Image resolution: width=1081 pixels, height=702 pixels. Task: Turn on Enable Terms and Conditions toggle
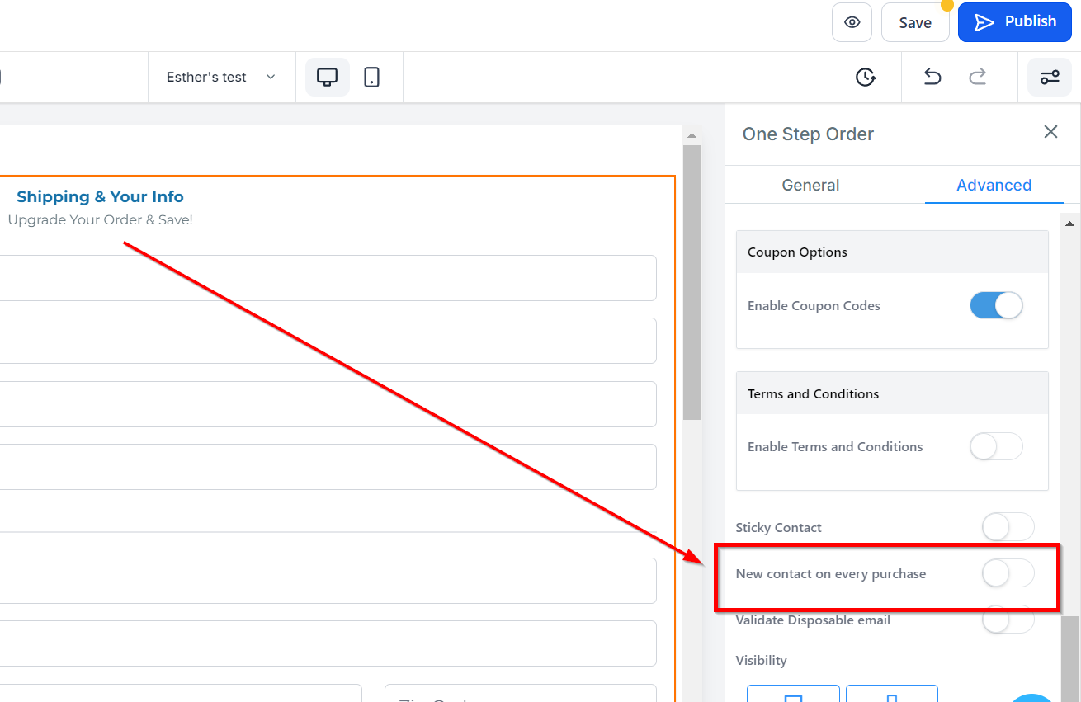[996, 446]
